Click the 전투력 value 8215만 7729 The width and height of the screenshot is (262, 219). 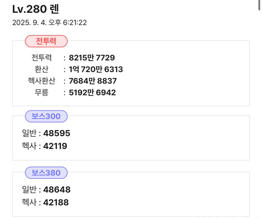(92, 58)
